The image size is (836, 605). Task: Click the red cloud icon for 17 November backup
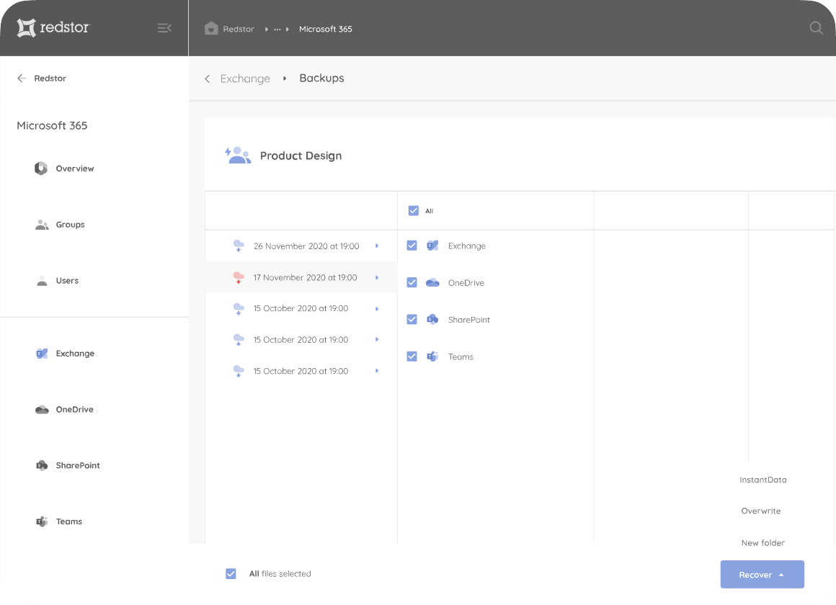[239, 277]
